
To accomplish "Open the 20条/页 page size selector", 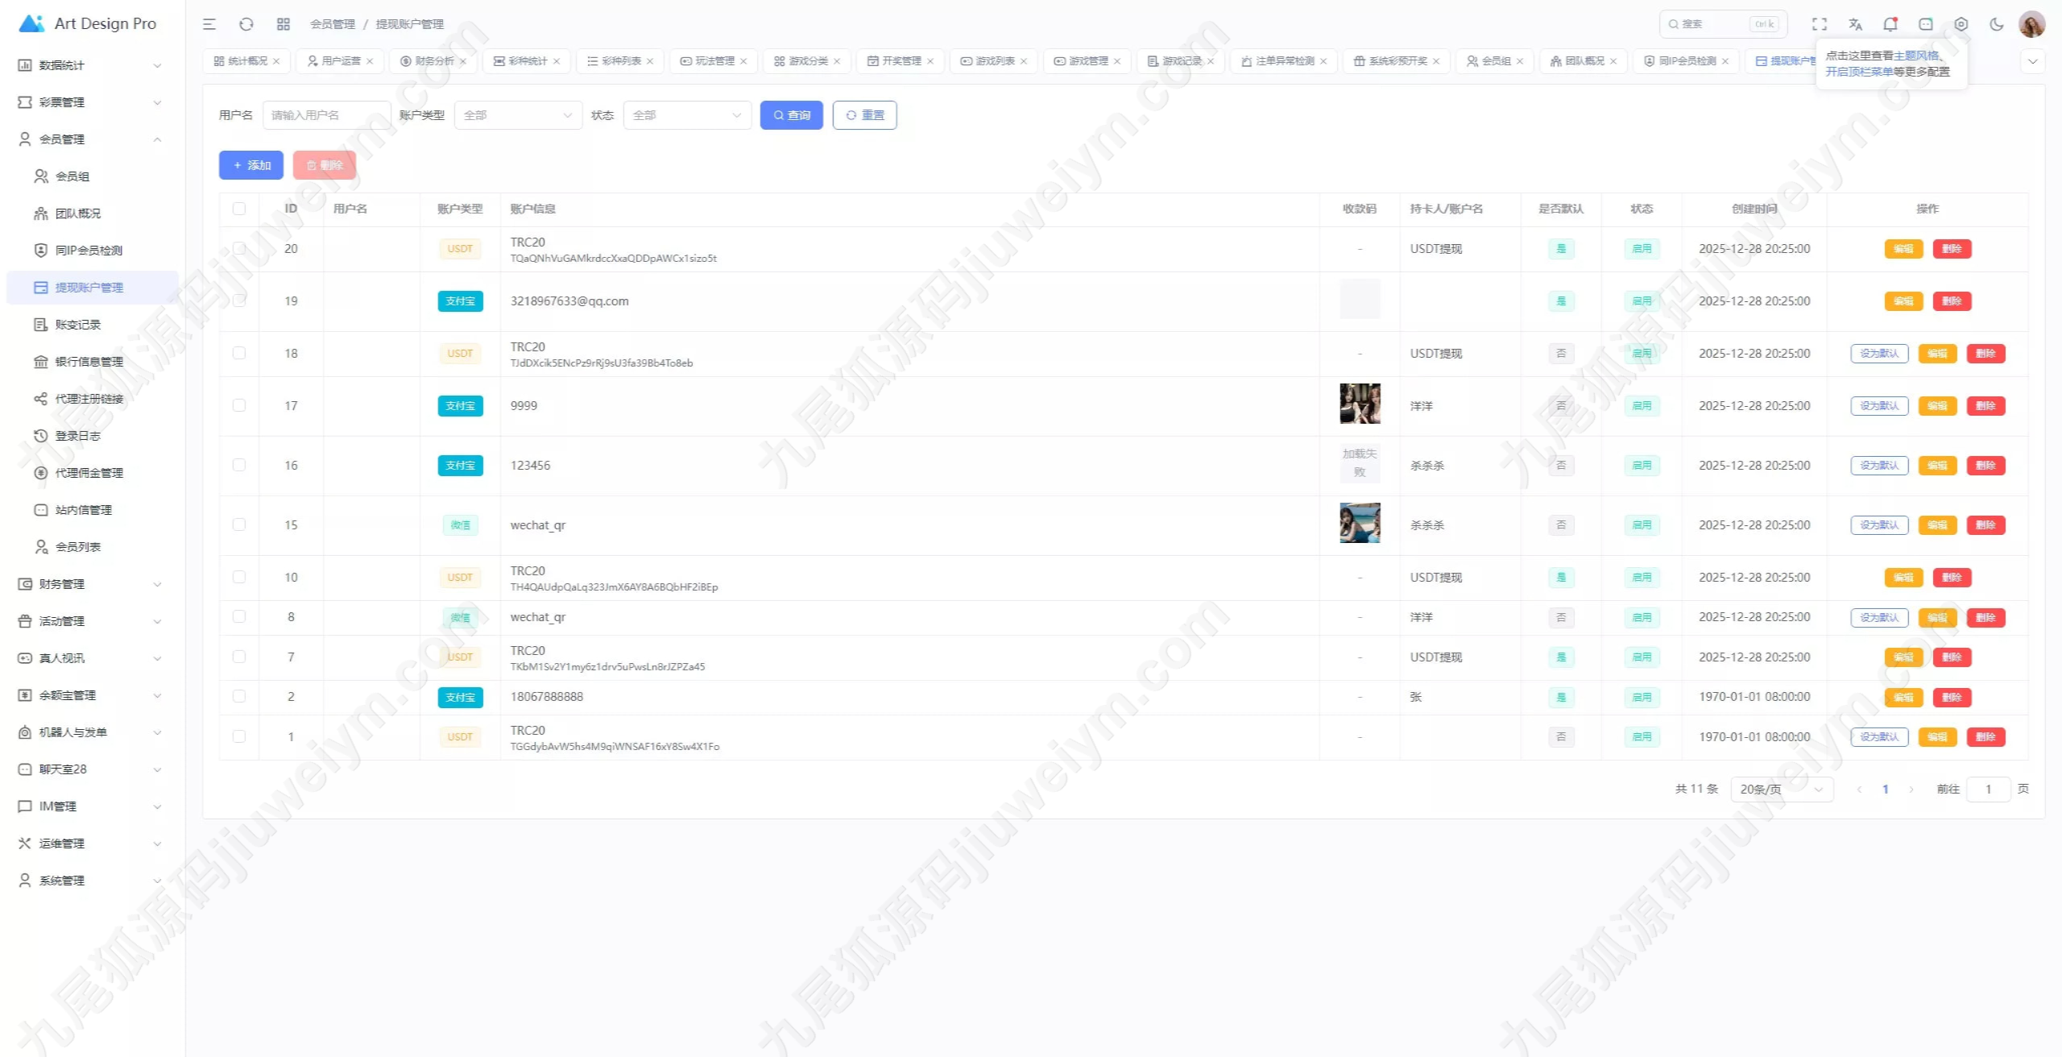I will (1781, 790).
